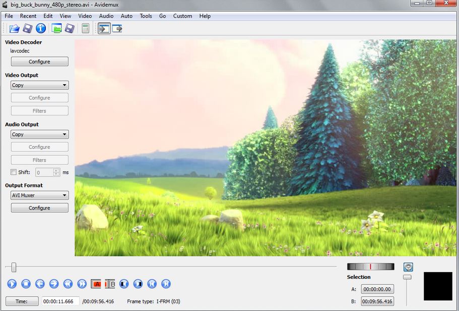Screen dimensions: 459x311
Task: Click the total duration /00:09:56.416 text
Action: 98,301
